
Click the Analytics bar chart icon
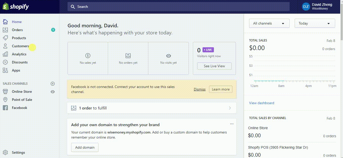(5, 54)
